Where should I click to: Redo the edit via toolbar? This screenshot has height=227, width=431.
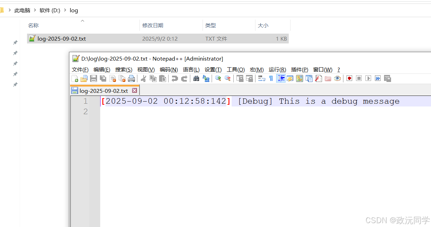click(x=184, y=78)
